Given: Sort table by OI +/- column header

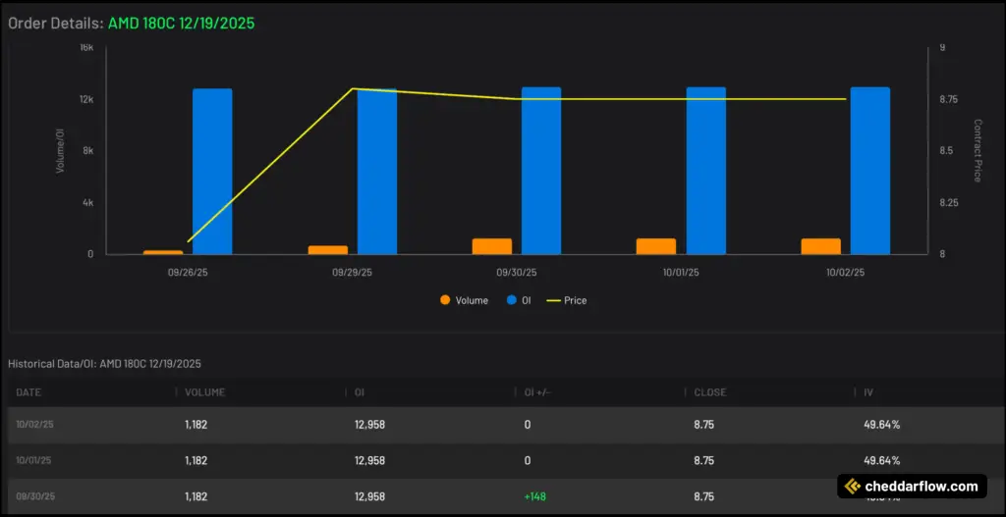Looking at the screenshot, I should 537,392.
